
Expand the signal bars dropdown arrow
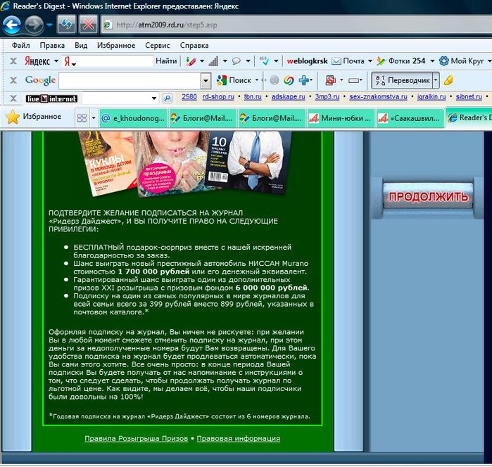click(x=225, y=61)
